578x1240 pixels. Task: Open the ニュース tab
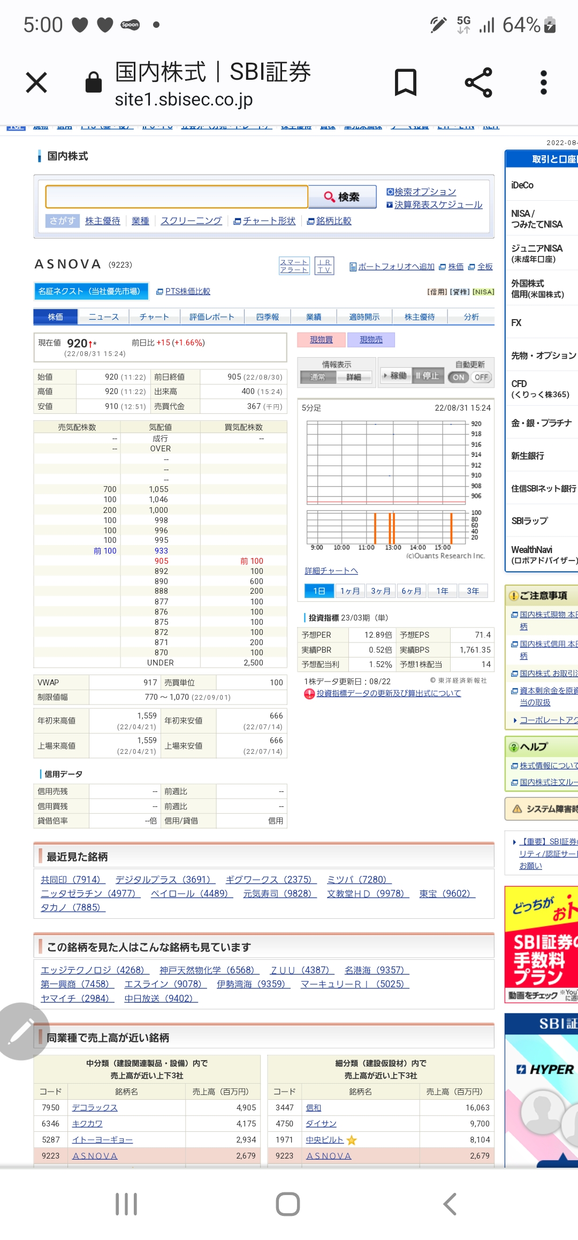(x=104, y=317)
